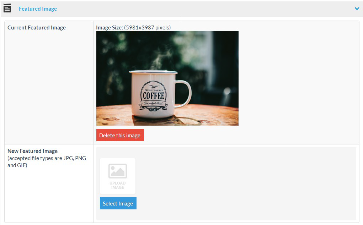
Task: Click the wooden table surface in the photo
Action: 213,115
